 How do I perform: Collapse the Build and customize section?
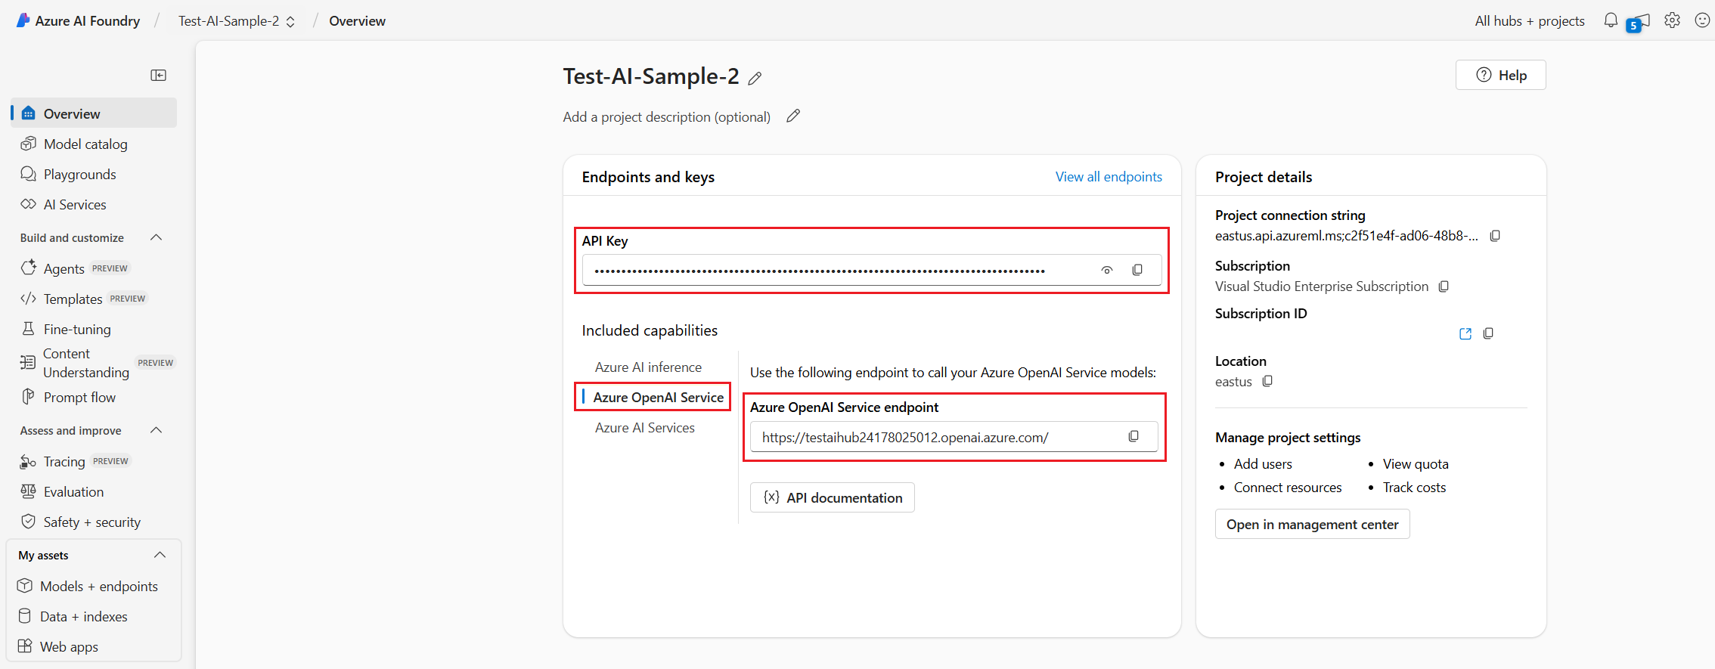(156, 237)
